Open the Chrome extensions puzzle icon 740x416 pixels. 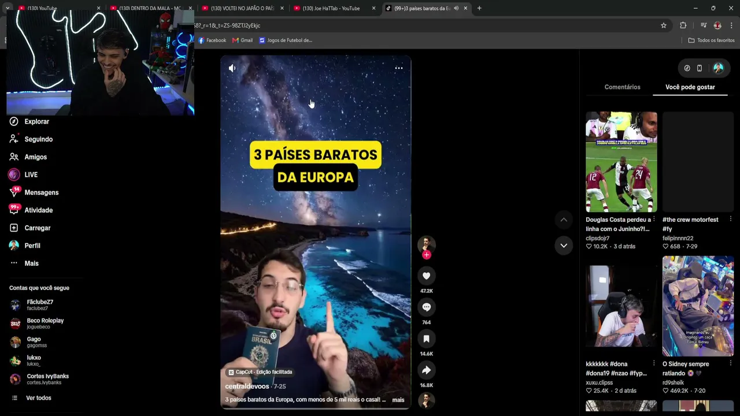(x=683, y=25)
